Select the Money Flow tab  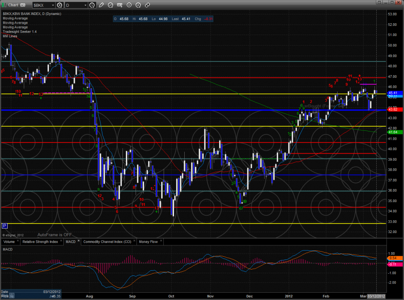148,242
